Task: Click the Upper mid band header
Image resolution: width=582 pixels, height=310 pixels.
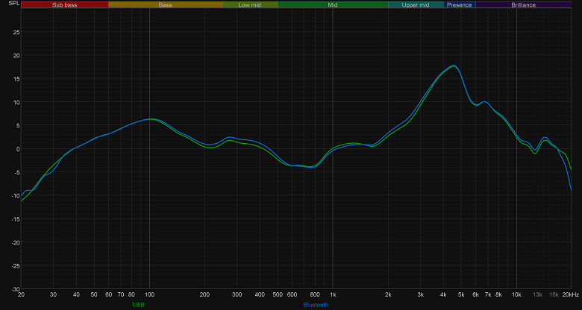Action: coord(416,4)
